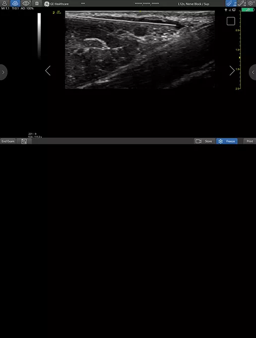Viewport: 256px width, 338px height.
Task: Select the active blue probe button
Action: (x=231, y=3)
